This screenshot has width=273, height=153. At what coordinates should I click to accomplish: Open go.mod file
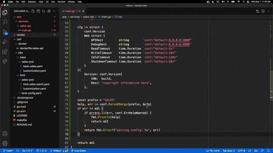pyautogui.click(x=34, y=107)
